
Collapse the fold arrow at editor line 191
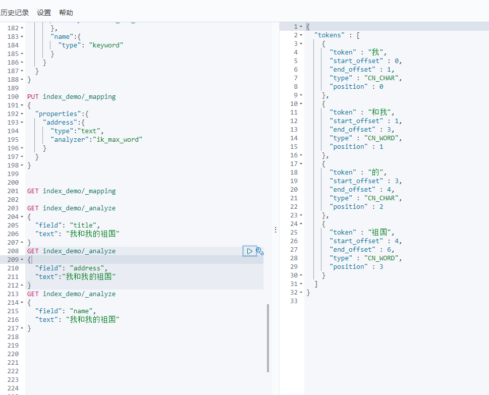point(22,105)
